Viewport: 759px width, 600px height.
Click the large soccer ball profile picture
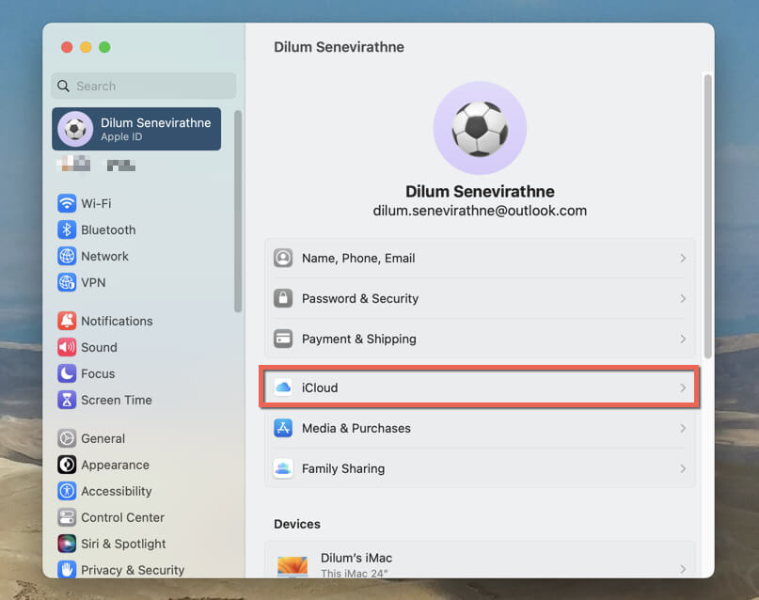pyautogui.click(x=480, y=128)
